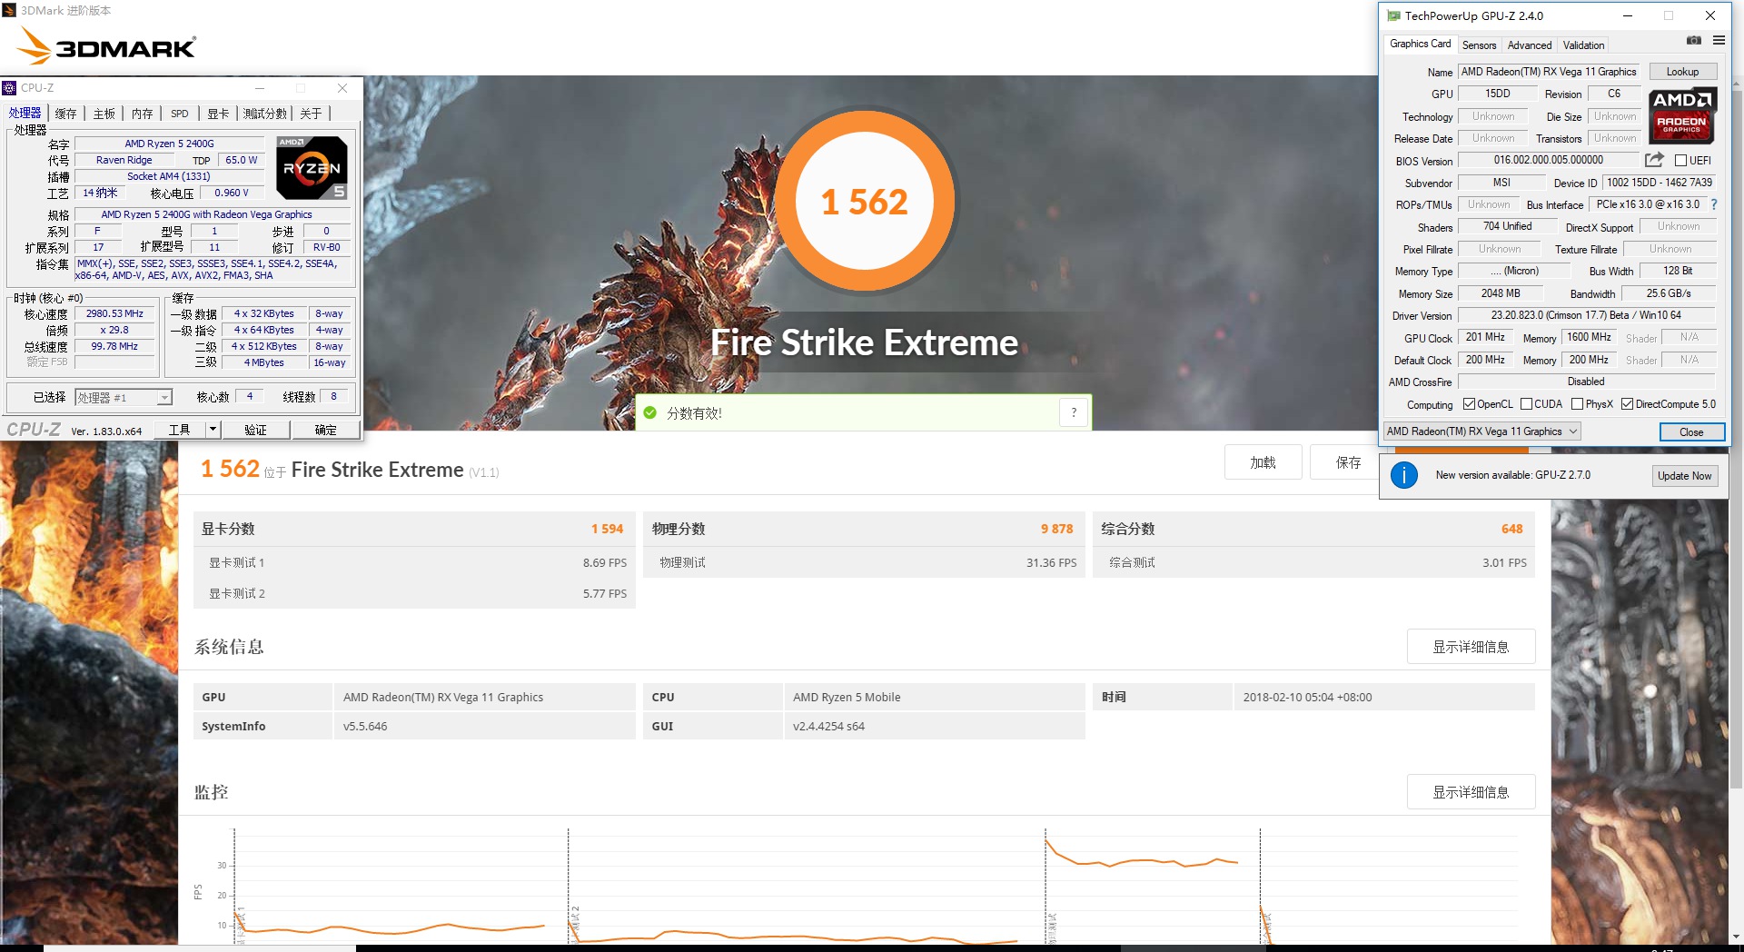Viewport: 1744px width, 952px height.
Task: Open the 关于 tab in CPU-Z
Action: click(311, 114)
